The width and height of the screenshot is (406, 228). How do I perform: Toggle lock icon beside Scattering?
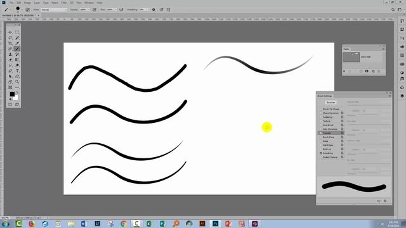(x=342, y=117)
